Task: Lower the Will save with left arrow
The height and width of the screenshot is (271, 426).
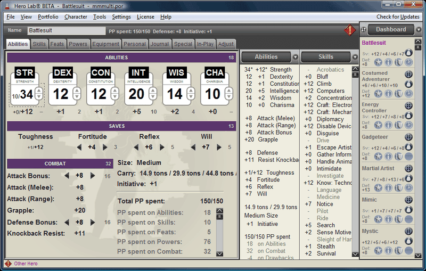Action: pyautogui.click(x=193, y=147)
